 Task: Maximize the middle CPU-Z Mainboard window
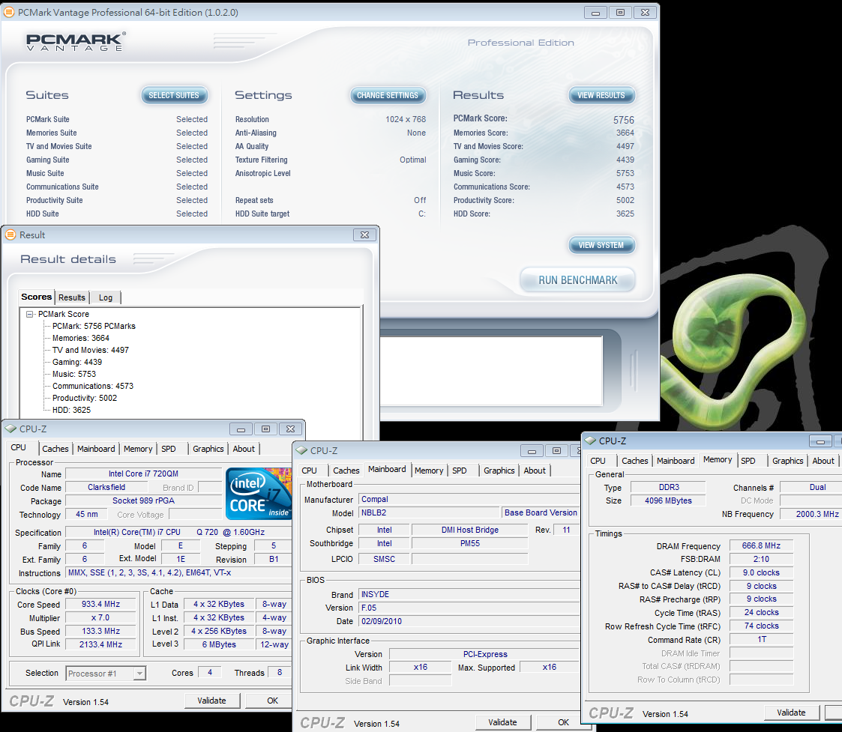click(556, 451)
